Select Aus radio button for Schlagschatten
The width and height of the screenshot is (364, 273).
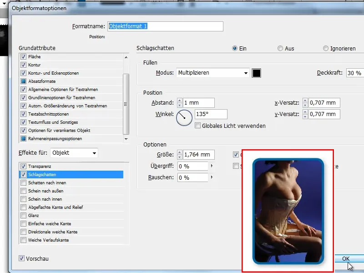click(x=280, y=48)
